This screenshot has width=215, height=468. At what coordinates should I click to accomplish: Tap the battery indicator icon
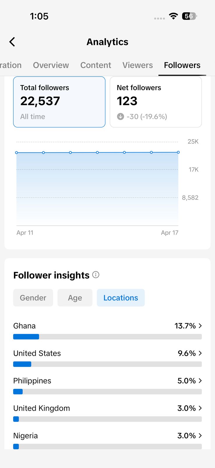189,16
